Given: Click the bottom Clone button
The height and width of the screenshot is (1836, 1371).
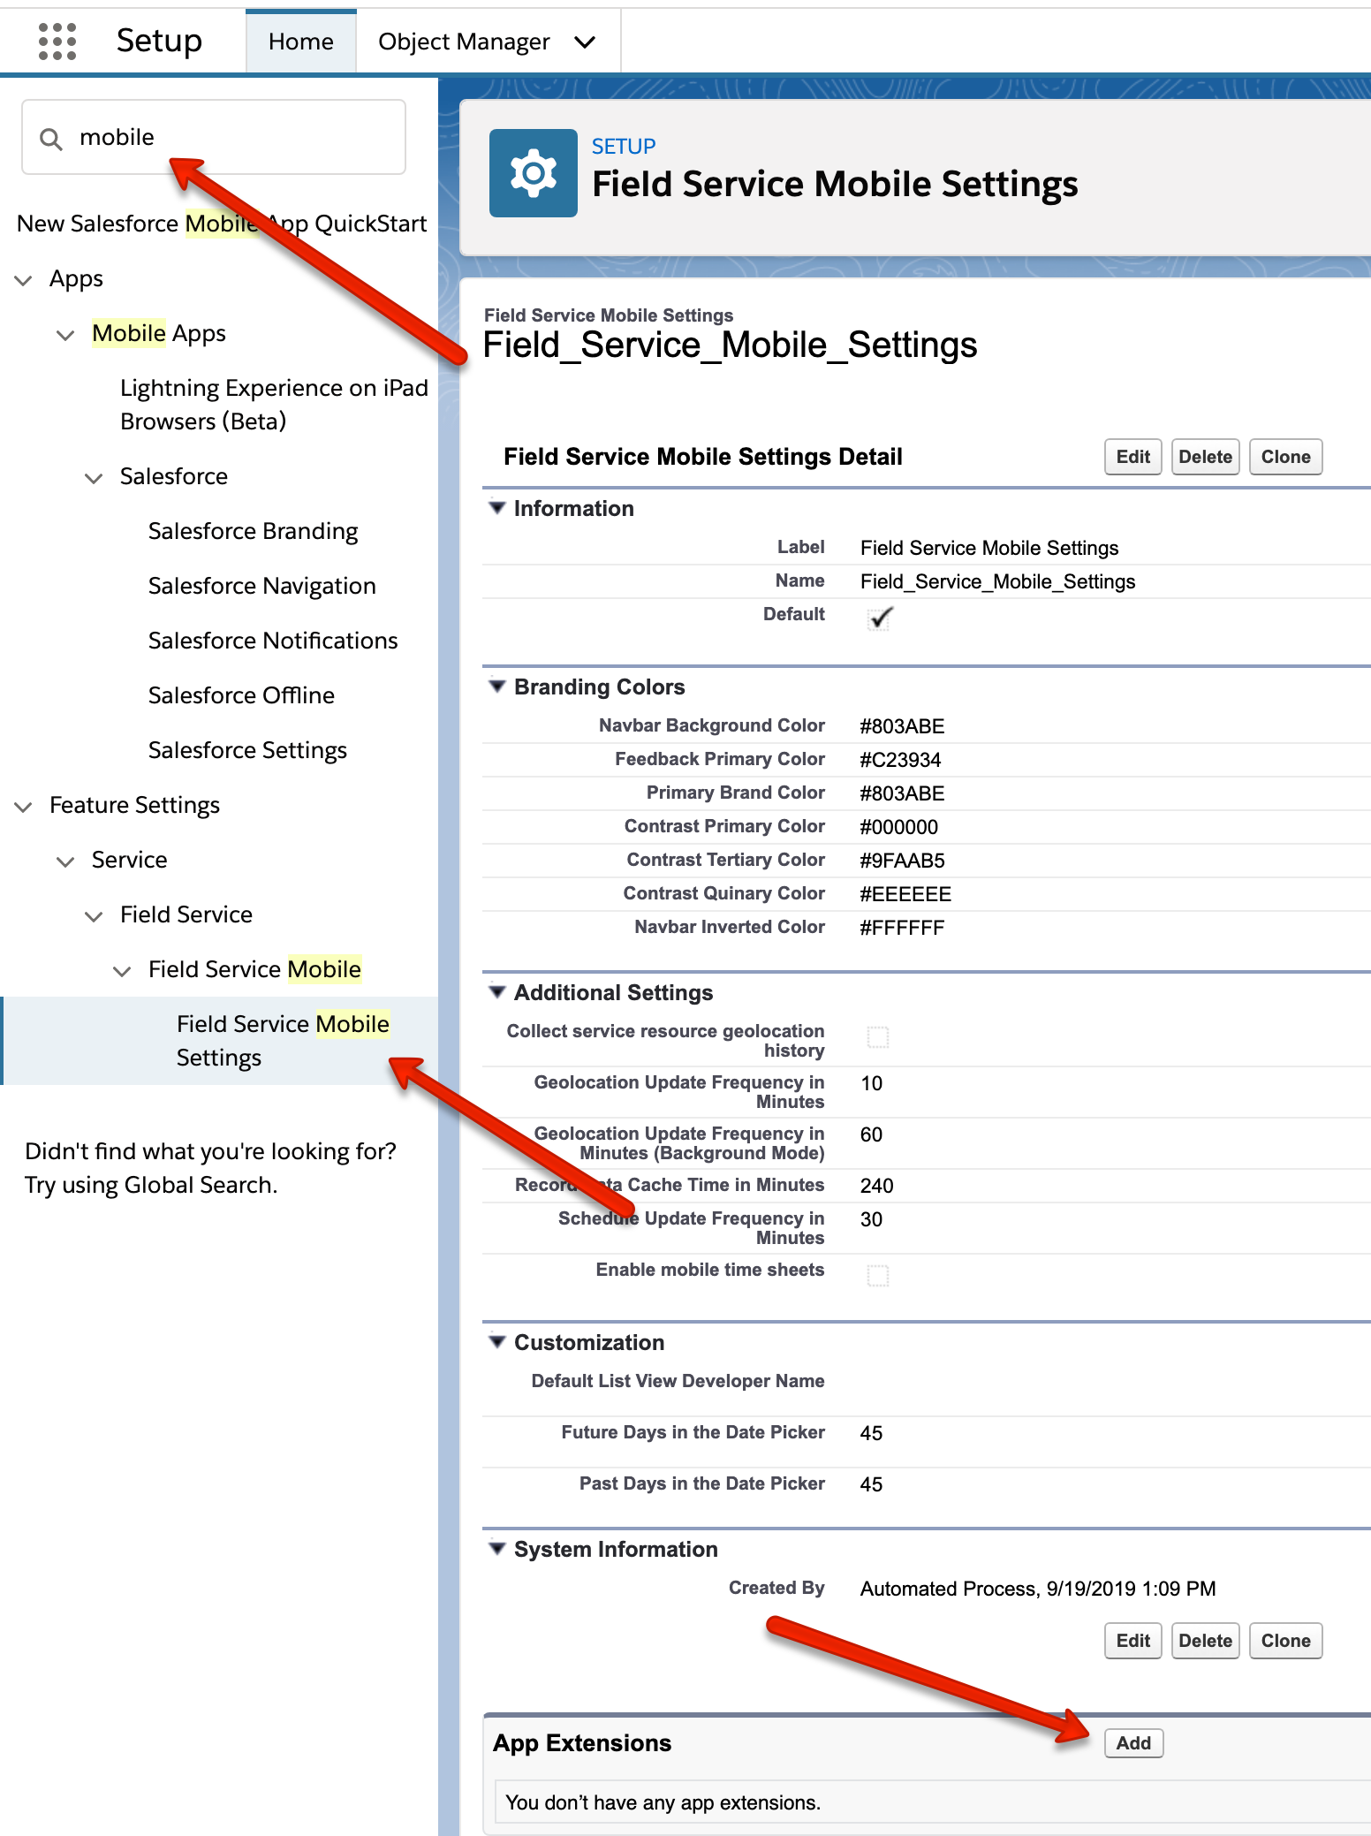Looking at the screenshot, I should tap(1285, 1641).
